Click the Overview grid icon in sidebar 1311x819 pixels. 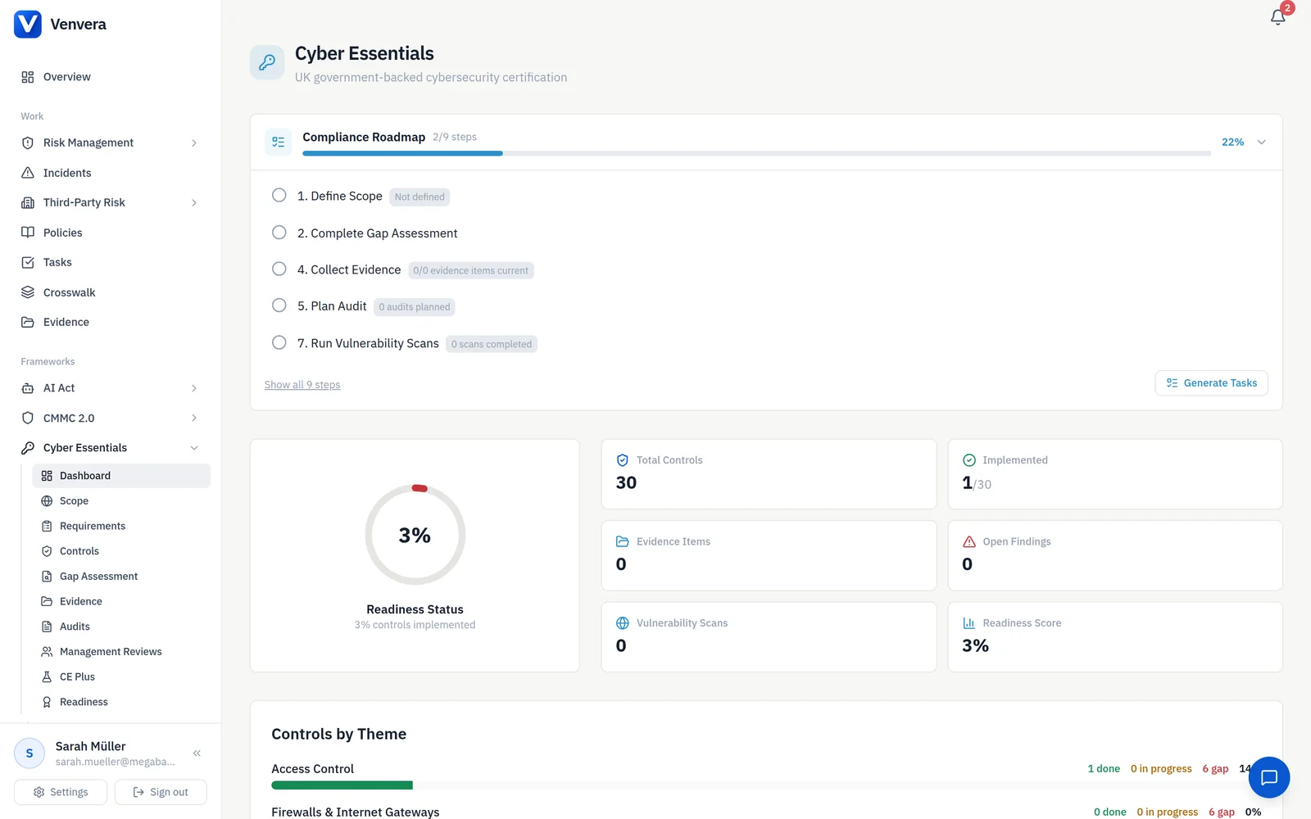tap(28, 77)
